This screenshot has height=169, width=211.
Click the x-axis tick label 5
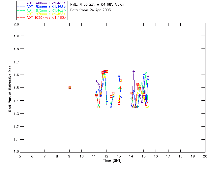[20, 156]
